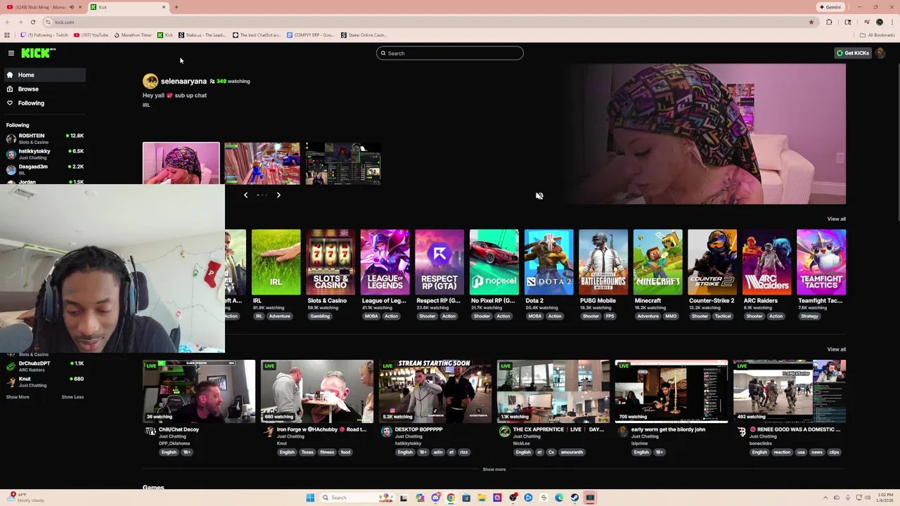Open the selenaaryana channel name

tap(184, 82)
